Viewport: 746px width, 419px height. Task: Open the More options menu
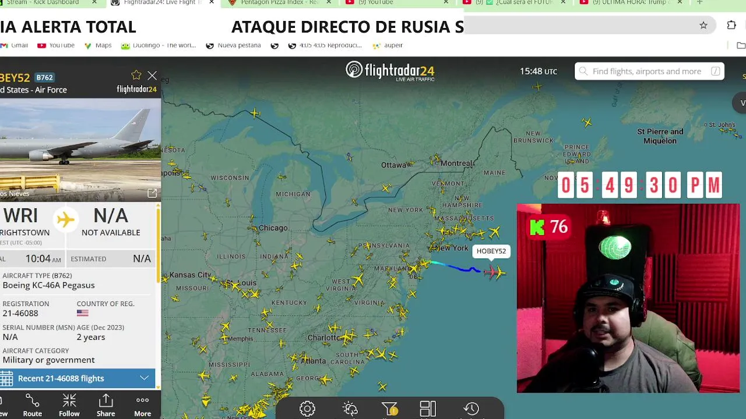coord(142,406)
